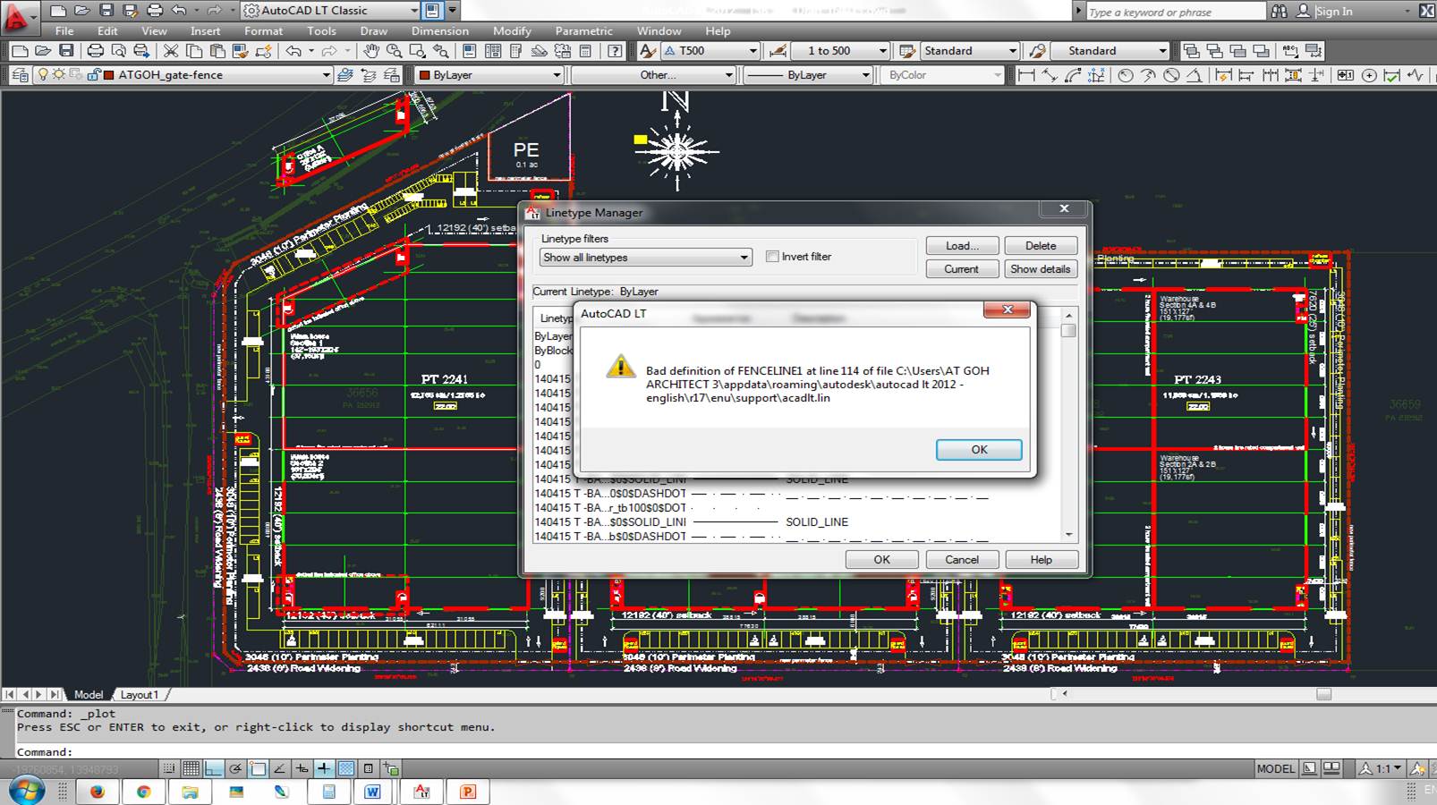Toggle Snap mode in the status bar
The image size is (1437, 805).
click(x=168, y=767)
